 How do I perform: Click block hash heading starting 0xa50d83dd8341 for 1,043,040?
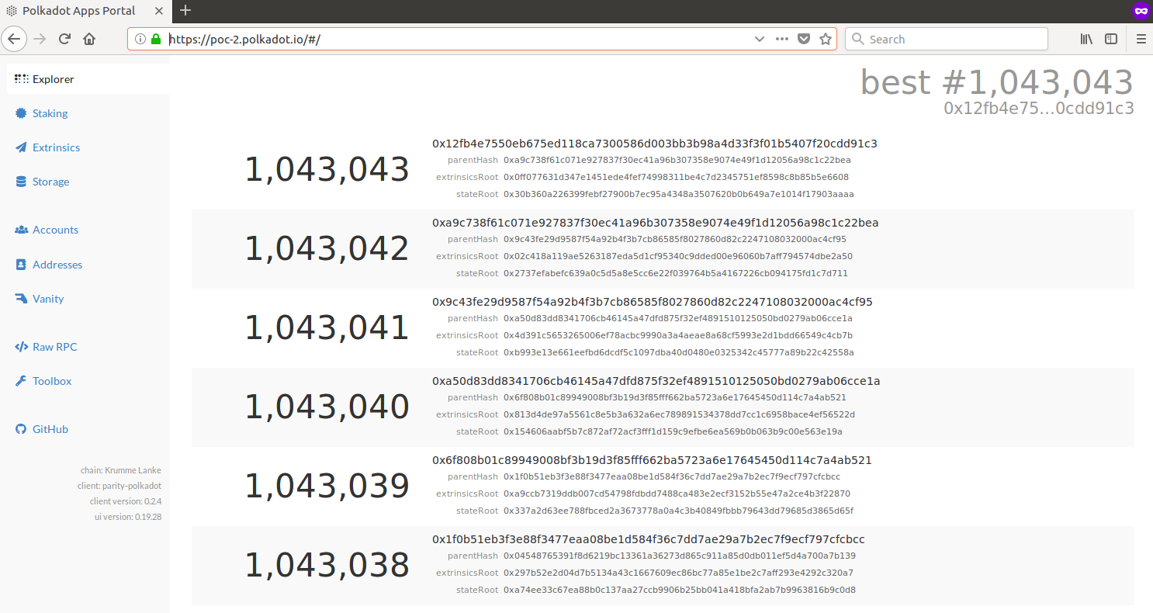656,381
